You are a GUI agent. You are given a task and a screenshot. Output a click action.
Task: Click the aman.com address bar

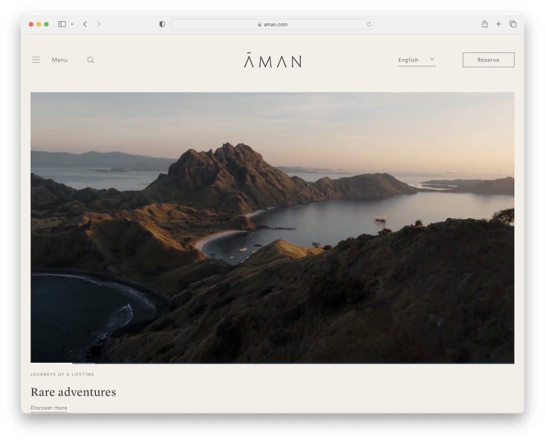pos(272,24)
